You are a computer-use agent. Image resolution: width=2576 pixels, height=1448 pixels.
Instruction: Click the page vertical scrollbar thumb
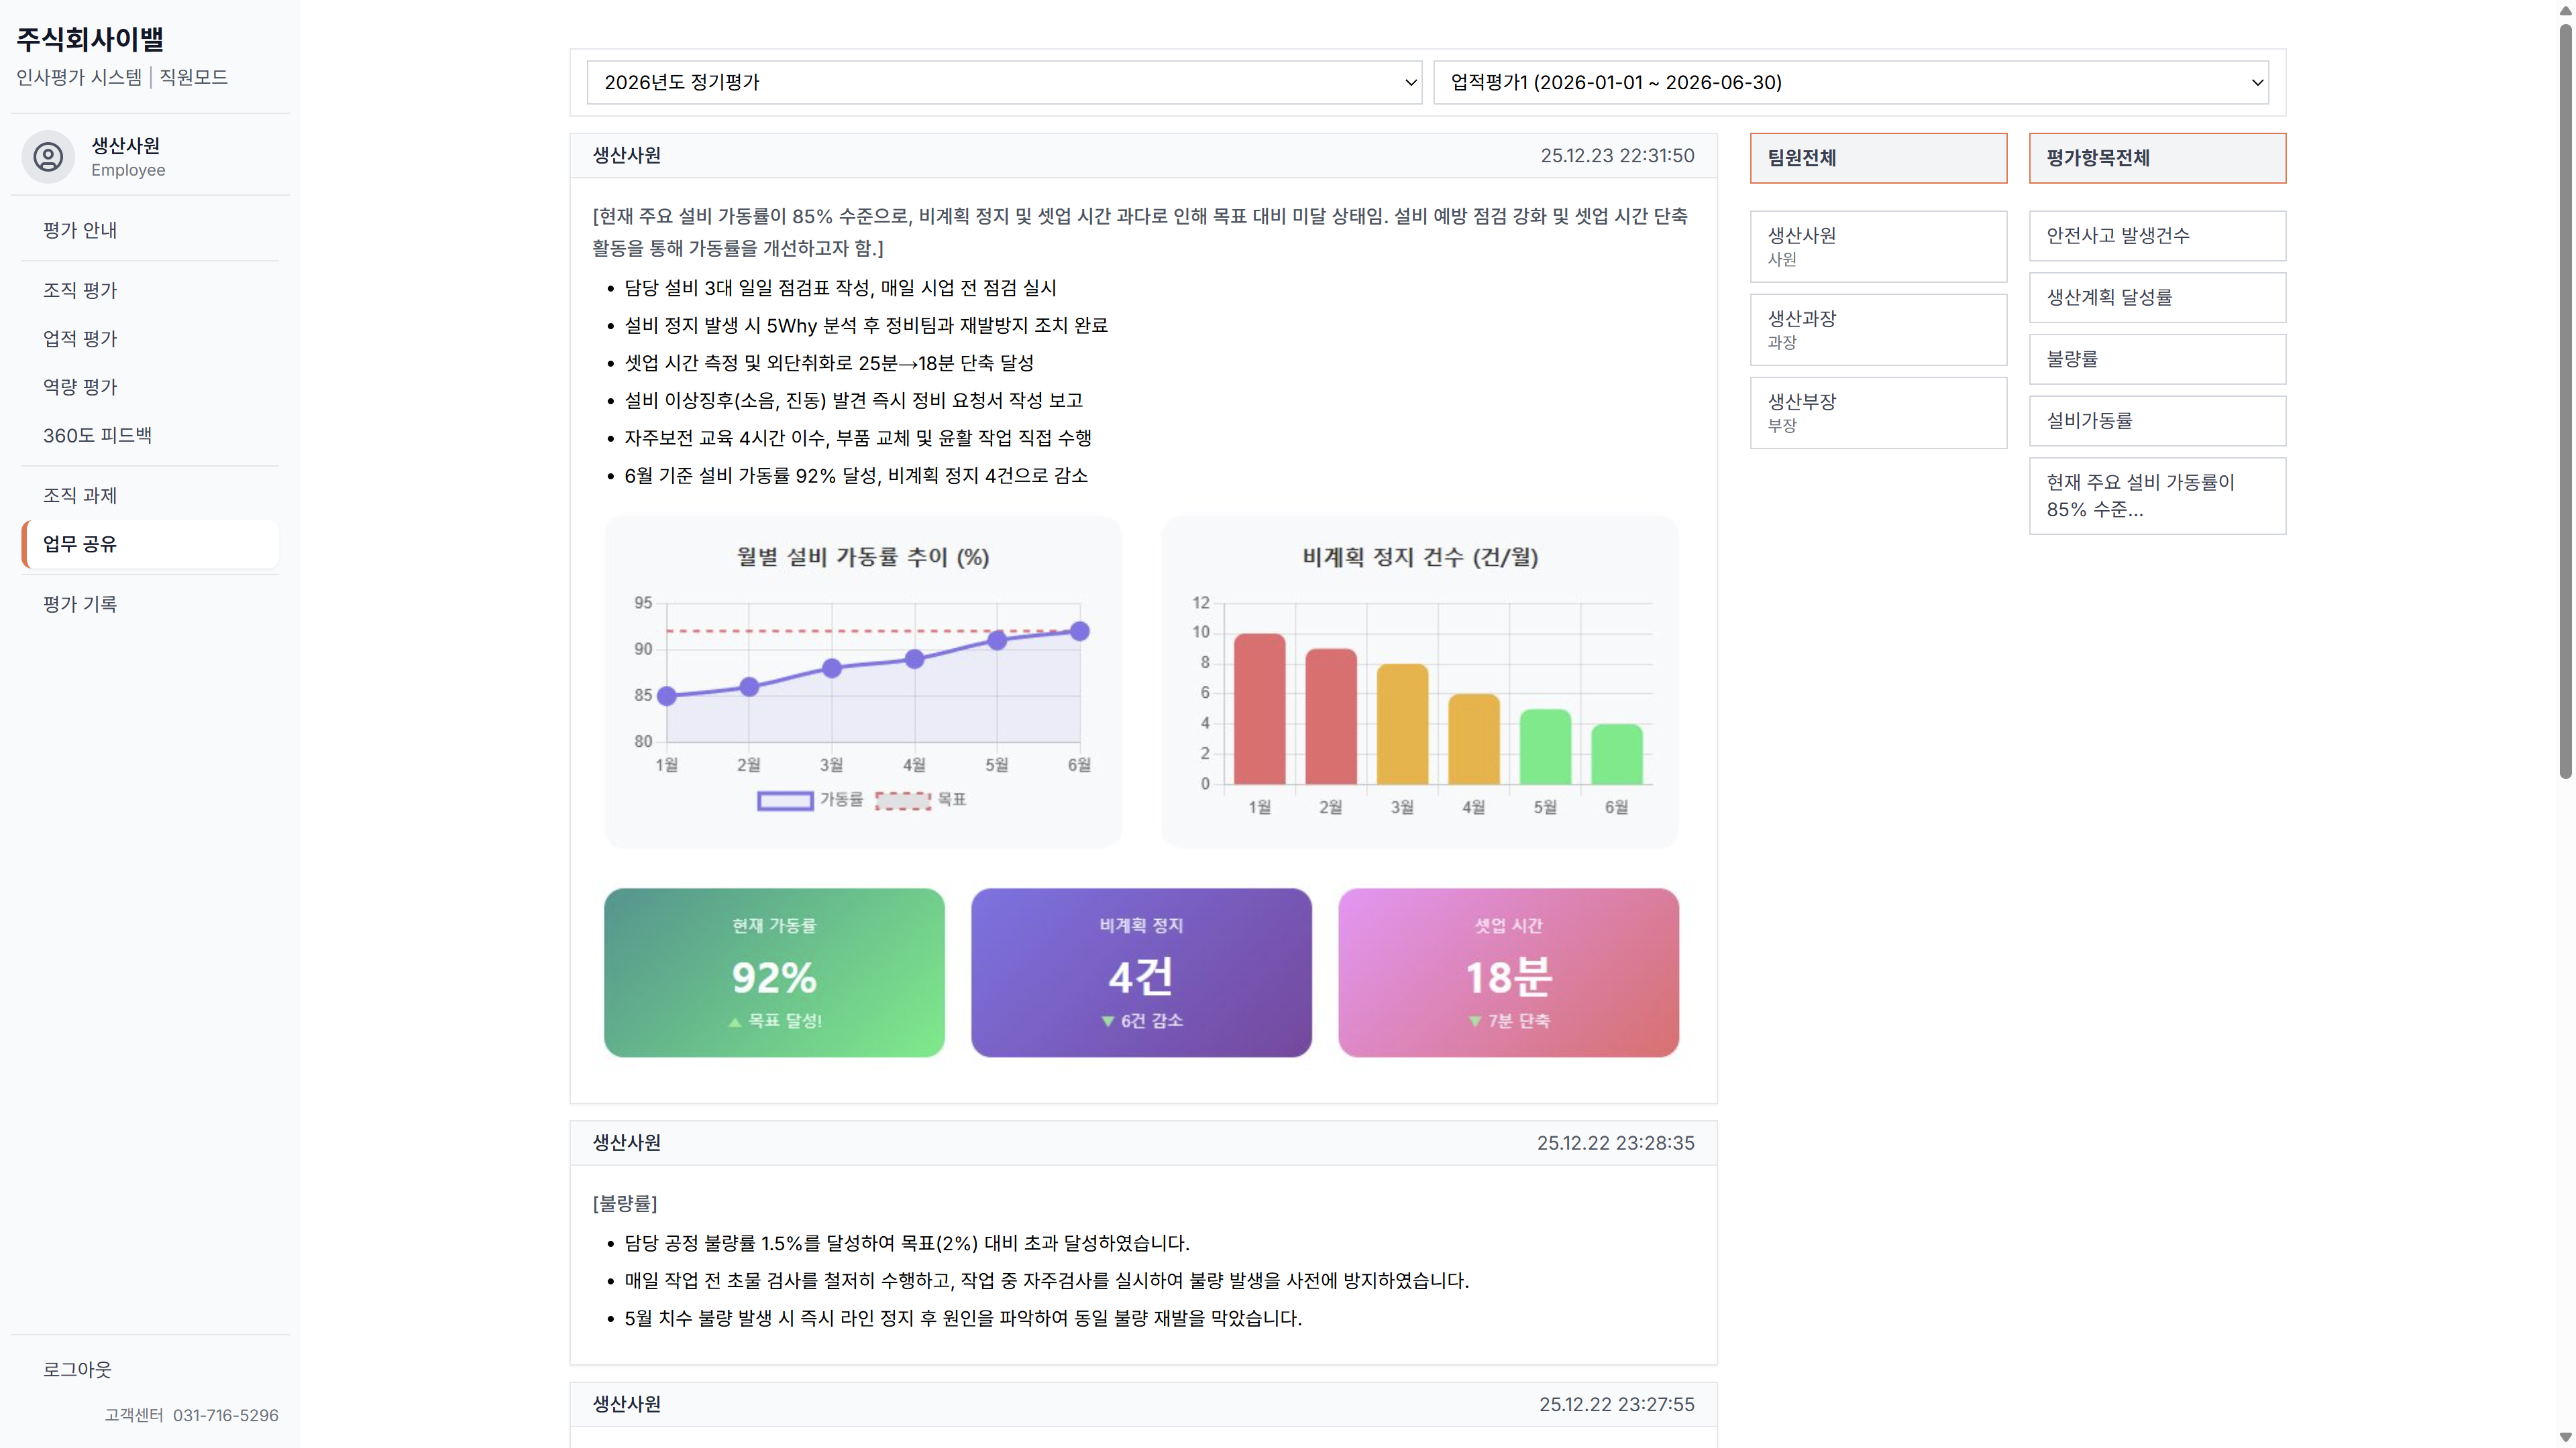[2565, 400]
